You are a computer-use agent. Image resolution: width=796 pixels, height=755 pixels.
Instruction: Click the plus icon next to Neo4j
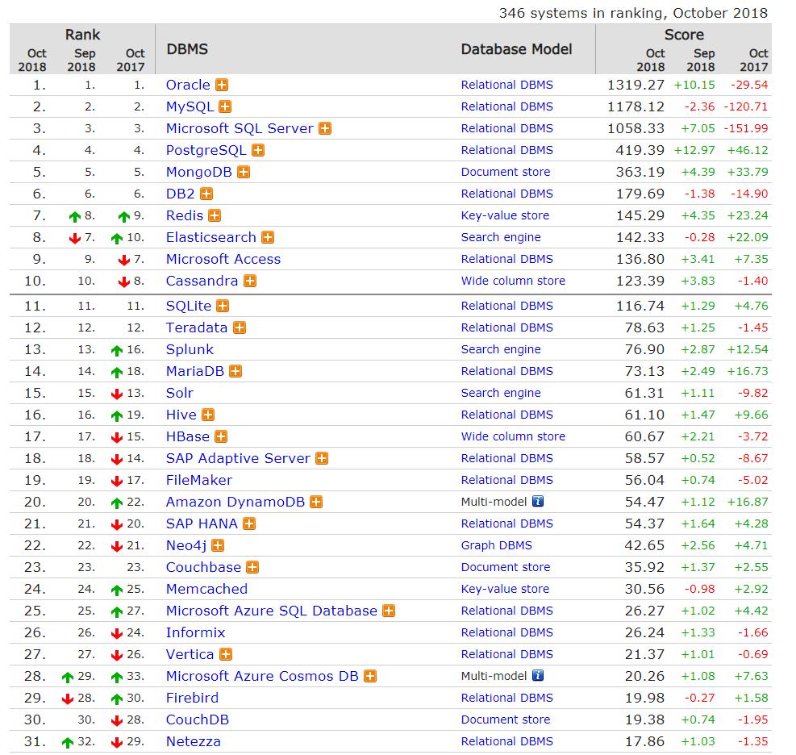[x=218, y=545]
